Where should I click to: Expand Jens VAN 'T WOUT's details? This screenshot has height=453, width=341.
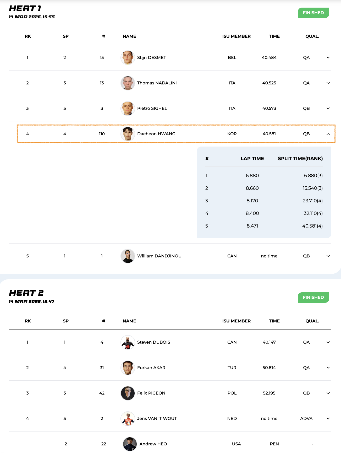coord(328,419)
